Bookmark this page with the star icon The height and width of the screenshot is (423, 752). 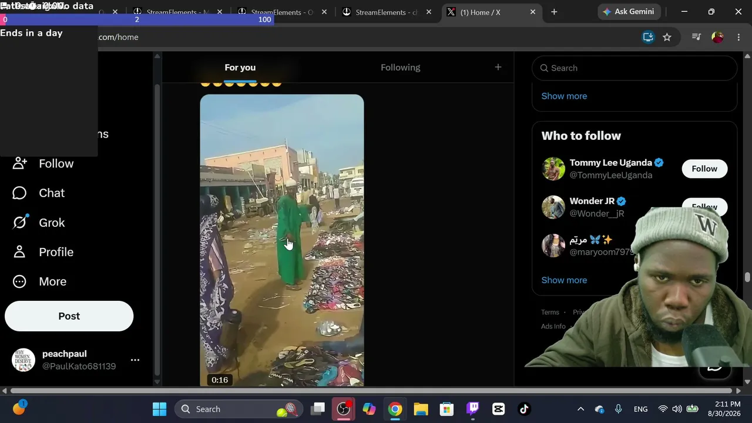pyautogui.click(x=667, y=37)
